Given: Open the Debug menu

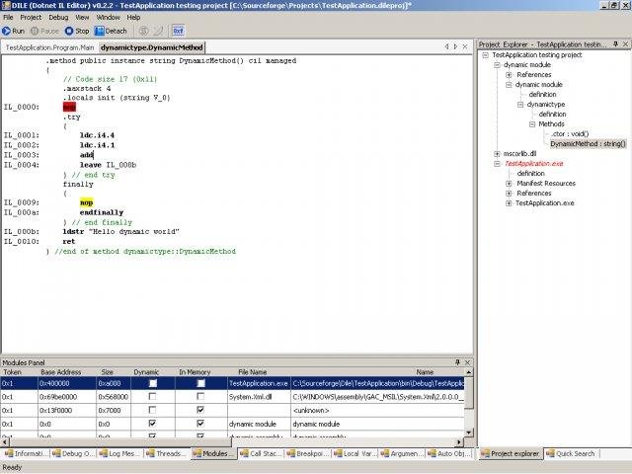Looking at the screenshot, I should click(x=58, y=17).
